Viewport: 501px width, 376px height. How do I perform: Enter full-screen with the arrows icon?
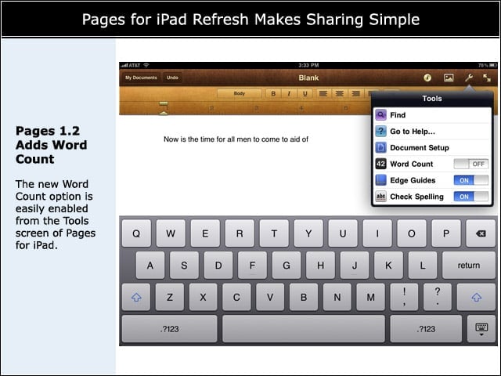[x=487, y=78]
